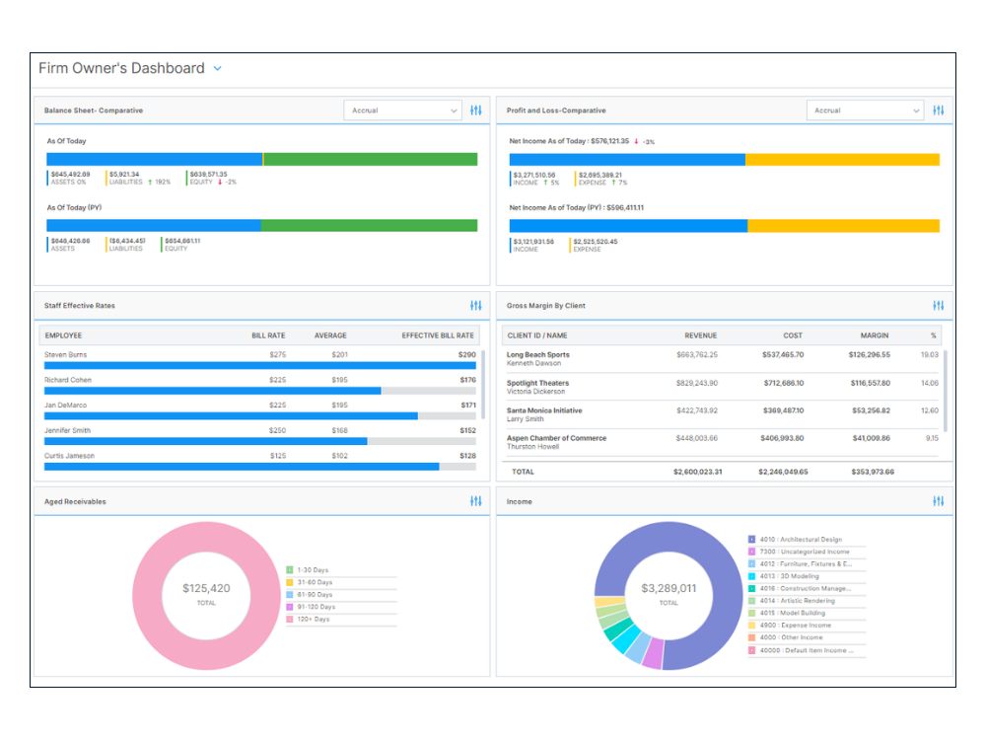
Task: Select the Long Beach Sports client
Action: (x=537, y=355)
